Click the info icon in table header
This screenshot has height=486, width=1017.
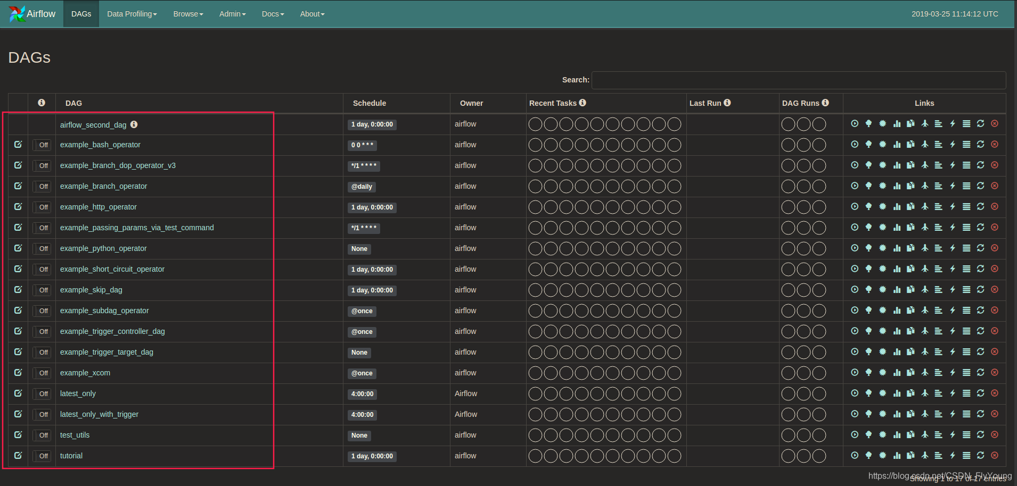click(42, 103)
